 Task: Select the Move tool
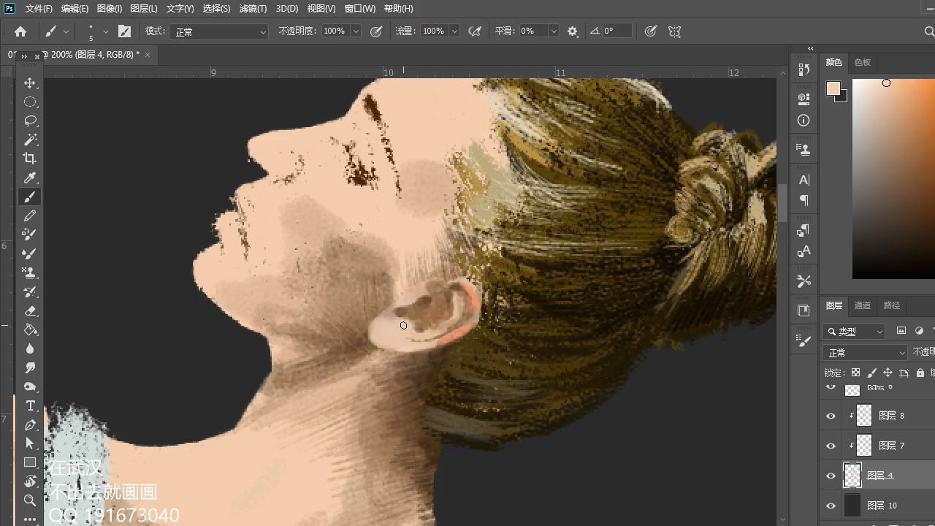click(x=30, y=83)
